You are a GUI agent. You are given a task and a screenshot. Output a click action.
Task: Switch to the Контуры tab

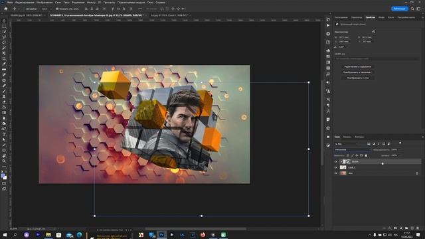click(x=359, y=137)
